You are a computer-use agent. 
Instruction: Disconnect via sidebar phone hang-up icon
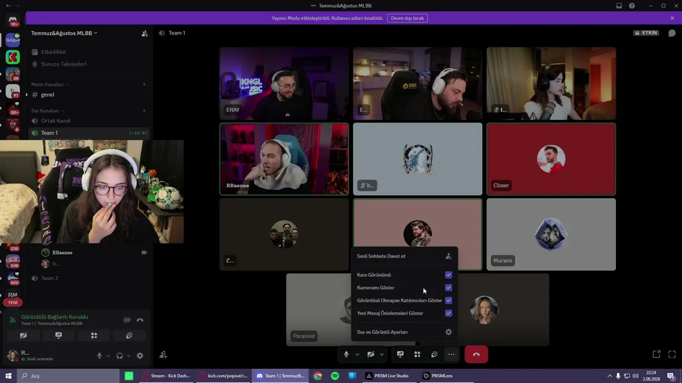point(140,320)
